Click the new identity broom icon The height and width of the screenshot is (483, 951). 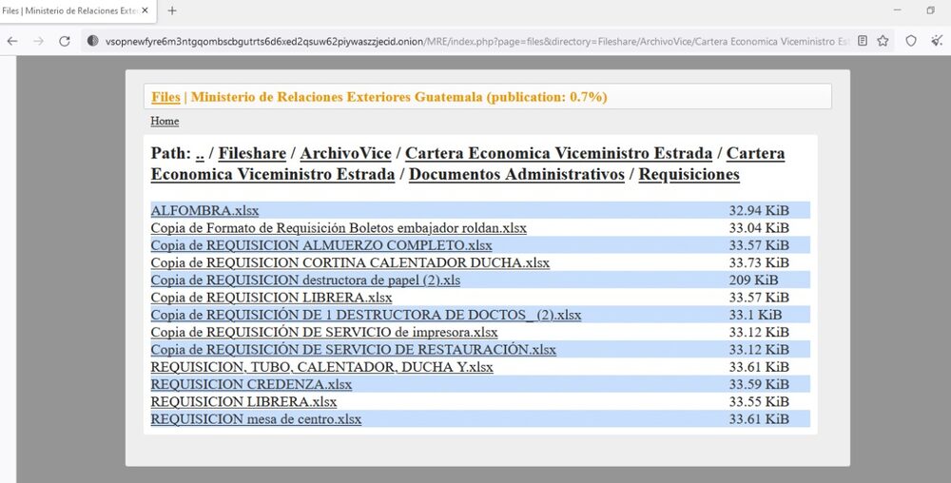(937, 41)
